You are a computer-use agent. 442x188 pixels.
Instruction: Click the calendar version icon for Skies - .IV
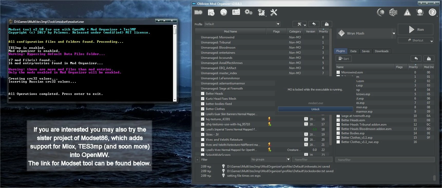click(x=306, y=134)
